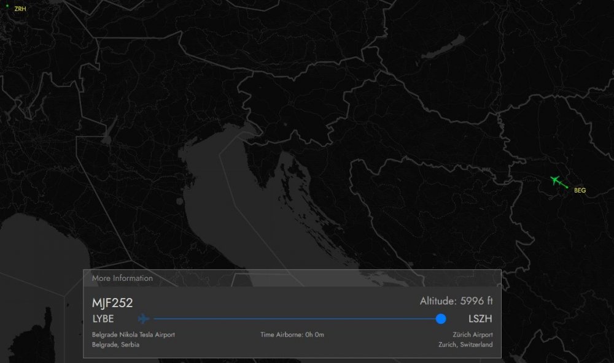Click the blue progress circle near LSZH

point(440,319)
